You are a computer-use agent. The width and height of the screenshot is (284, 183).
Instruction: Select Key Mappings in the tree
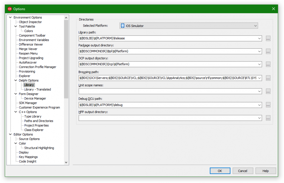click(x=28, y=157)
